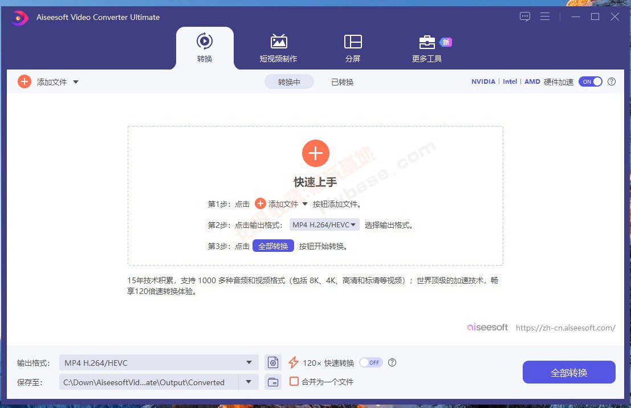The height and width of the screenshot is (408, 631).
Task: Show the 转换中 converting list
Action: coord(289,82)
